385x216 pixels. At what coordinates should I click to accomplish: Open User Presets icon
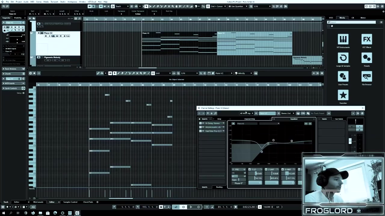[x=343, y=76]
